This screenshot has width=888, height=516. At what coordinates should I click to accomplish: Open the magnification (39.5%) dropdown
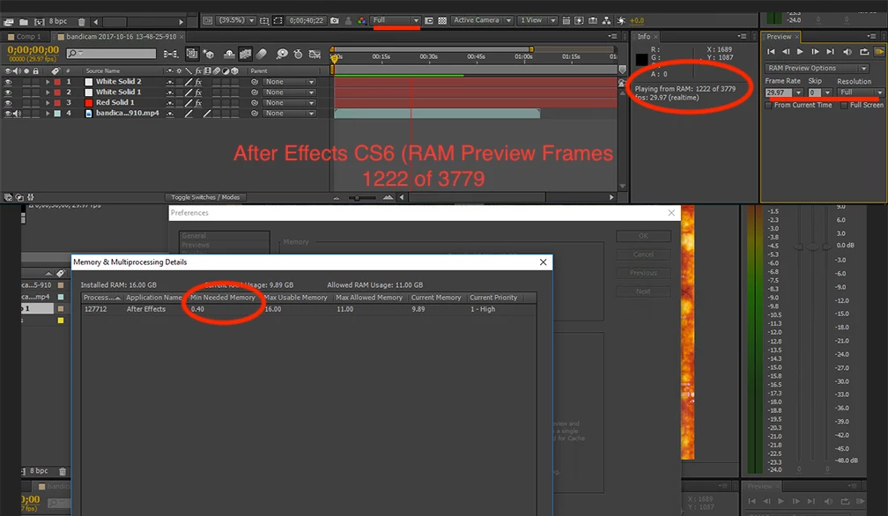point(237,20)
